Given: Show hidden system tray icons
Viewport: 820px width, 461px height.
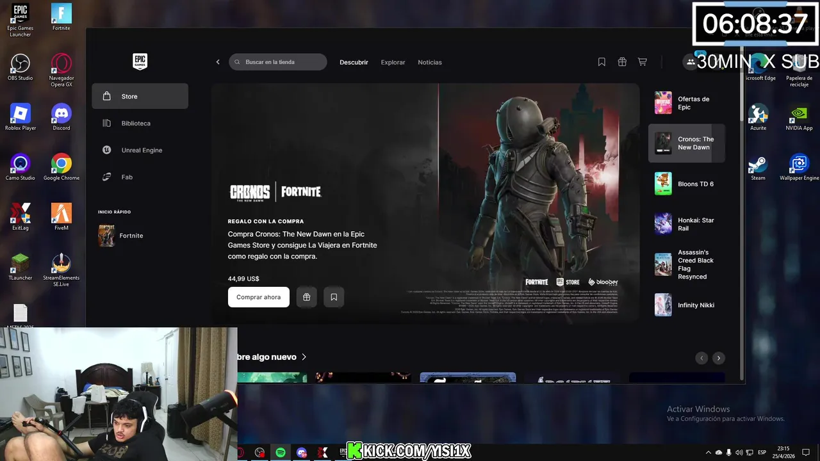Looking at the screenshot, I should [x=708, y=453].
